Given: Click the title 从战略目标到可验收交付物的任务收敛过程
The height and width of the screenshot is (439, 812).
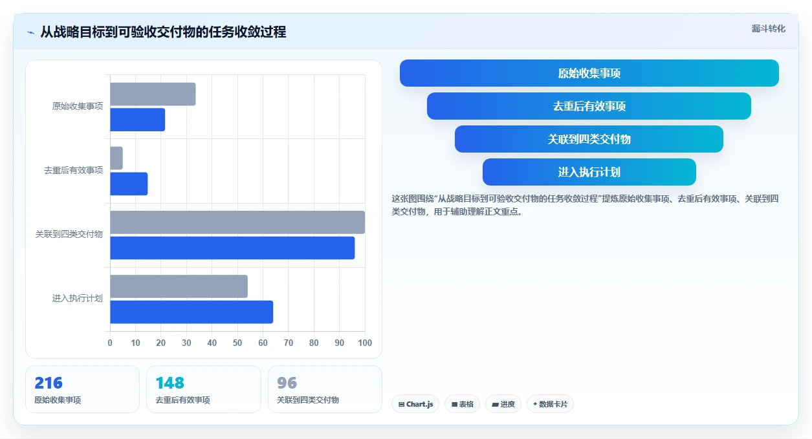Looking at the screenshot, I should click(x=163, y=32).
